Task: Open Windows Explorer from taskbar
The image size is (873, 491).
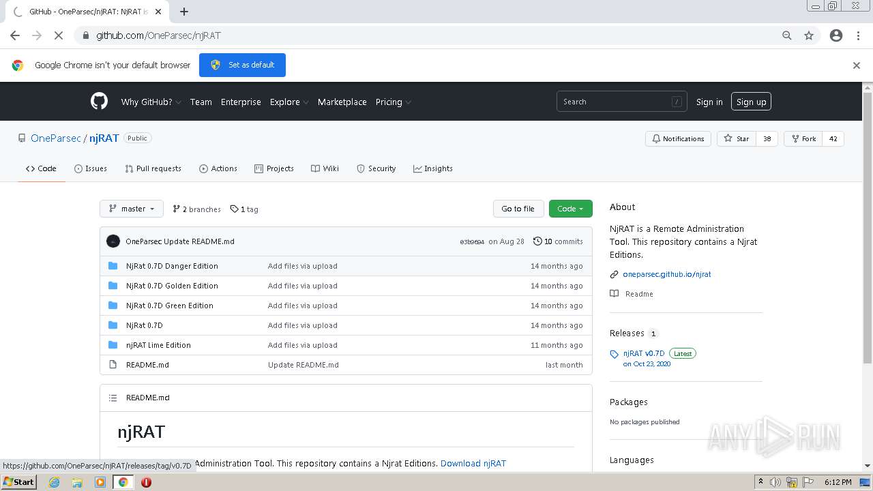Action: click(x=77, y=482)
